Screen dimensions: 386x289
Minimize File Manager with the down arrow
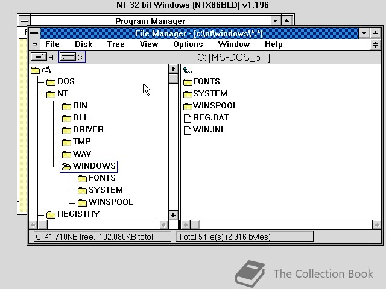[x=364, y=33]
